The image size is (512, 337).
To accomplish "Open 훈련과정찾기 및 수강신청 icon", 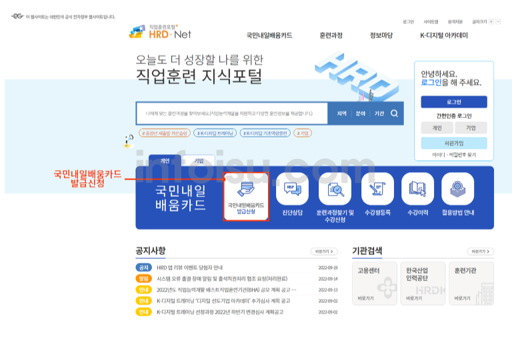I will (335, 189).
